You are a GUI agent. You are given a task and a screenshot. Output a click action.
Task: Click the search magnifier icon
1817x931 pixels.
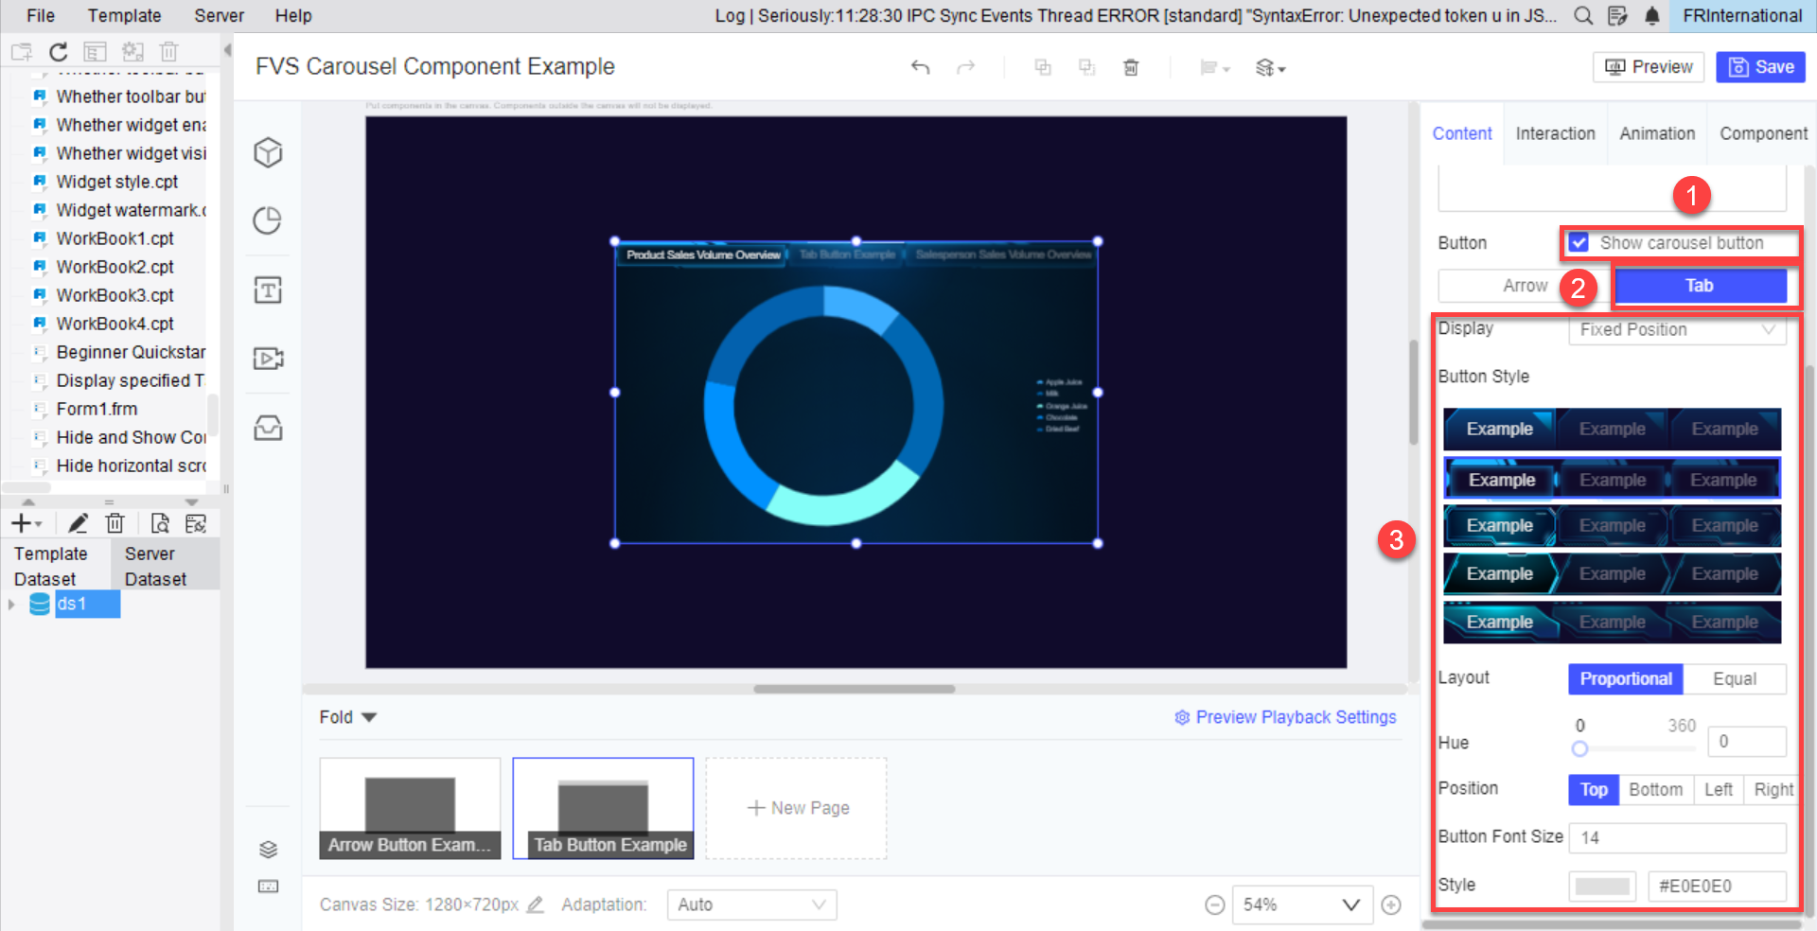tap(1583, 16)
